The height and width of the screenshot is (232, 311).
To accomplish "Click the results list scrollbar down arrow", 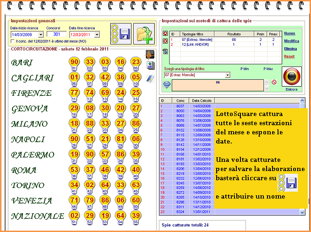I will [302, 212].
